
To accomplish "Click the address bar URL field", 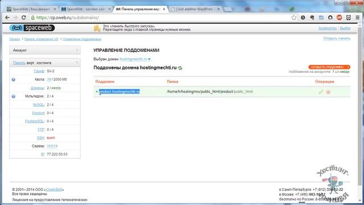I will (163, 18).
